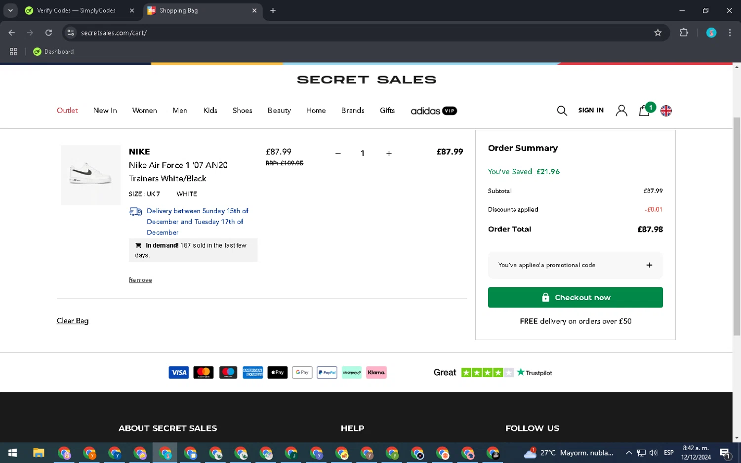This screenshot has width=741, height=463.
Task: Click the Secret Sales logo
Action: click(x=367, y=80)
